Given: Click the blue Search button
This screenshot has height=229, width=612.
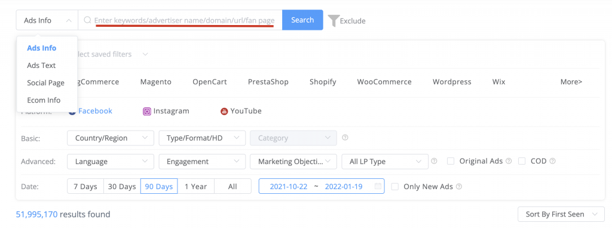Looking at the screenshot, I should [x=302, y=20].
